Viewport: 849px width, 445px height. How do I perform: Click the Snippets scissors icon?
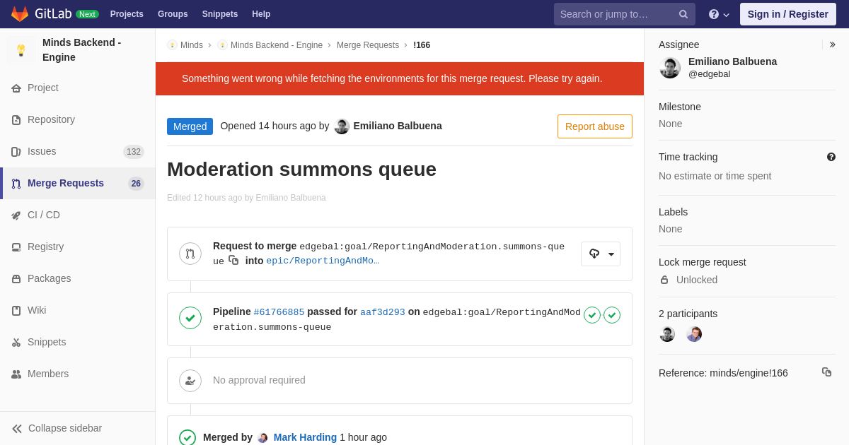pos(16,343)
